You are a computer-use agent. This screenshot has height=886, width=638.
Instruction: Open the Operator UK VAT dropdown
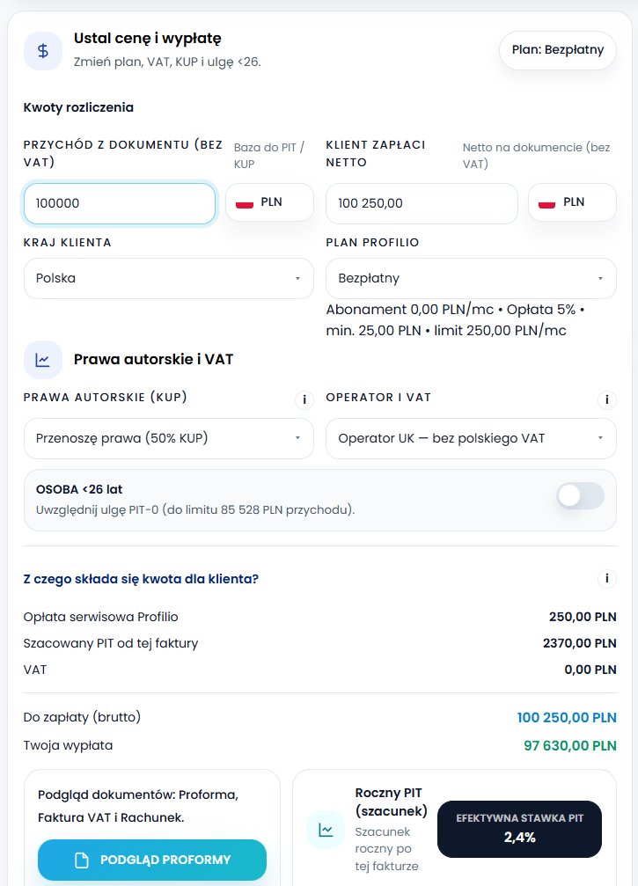pos(471,438)
